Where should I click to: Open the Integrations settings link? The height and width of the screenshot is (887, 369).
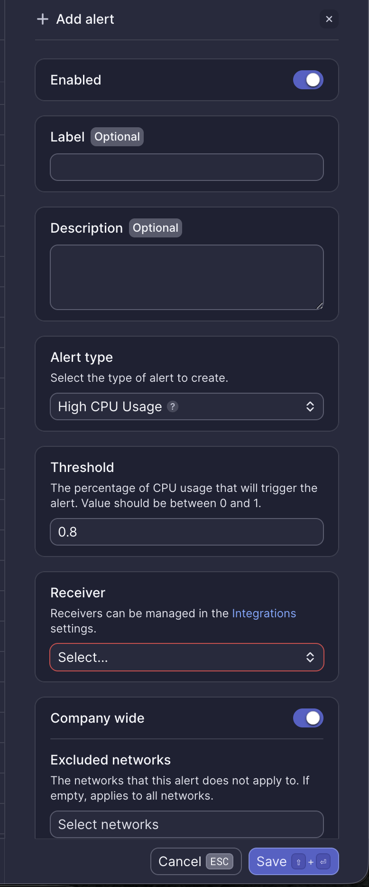pos(264,613)
